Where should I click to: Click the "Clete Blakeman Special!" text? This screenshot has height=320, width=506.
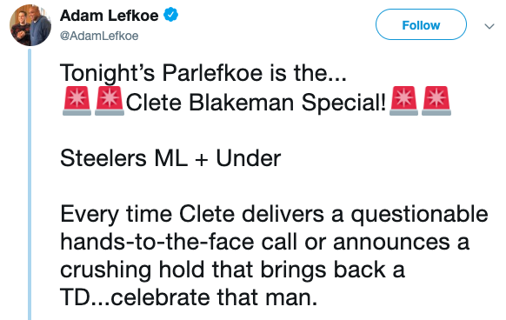pos(256,103)
